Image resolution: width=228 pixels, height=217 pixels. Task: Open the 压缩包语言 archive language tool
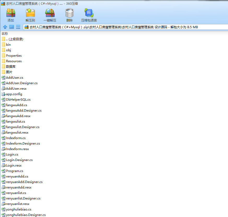pyautogui.click(x=89, y=13)
